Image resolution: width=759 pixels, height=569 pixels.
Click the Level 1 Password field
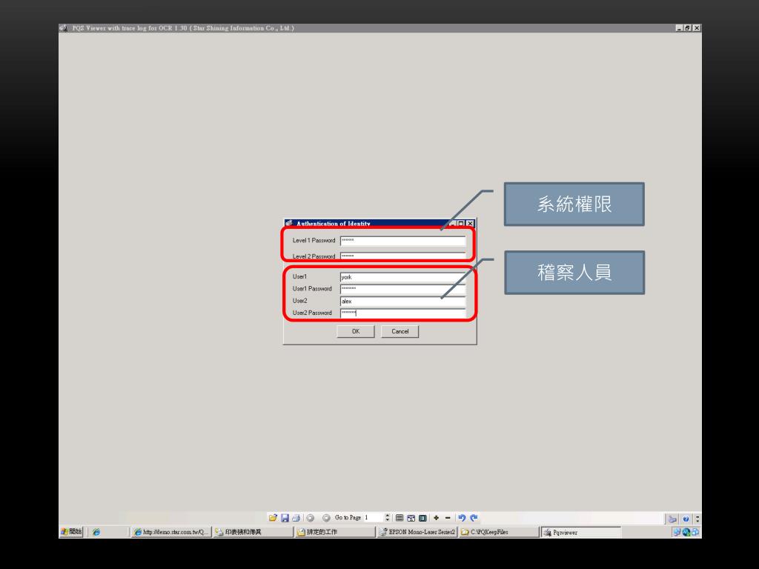[402, 241]
